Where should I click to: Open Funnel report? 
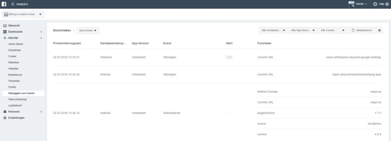(x=12, y=56)
